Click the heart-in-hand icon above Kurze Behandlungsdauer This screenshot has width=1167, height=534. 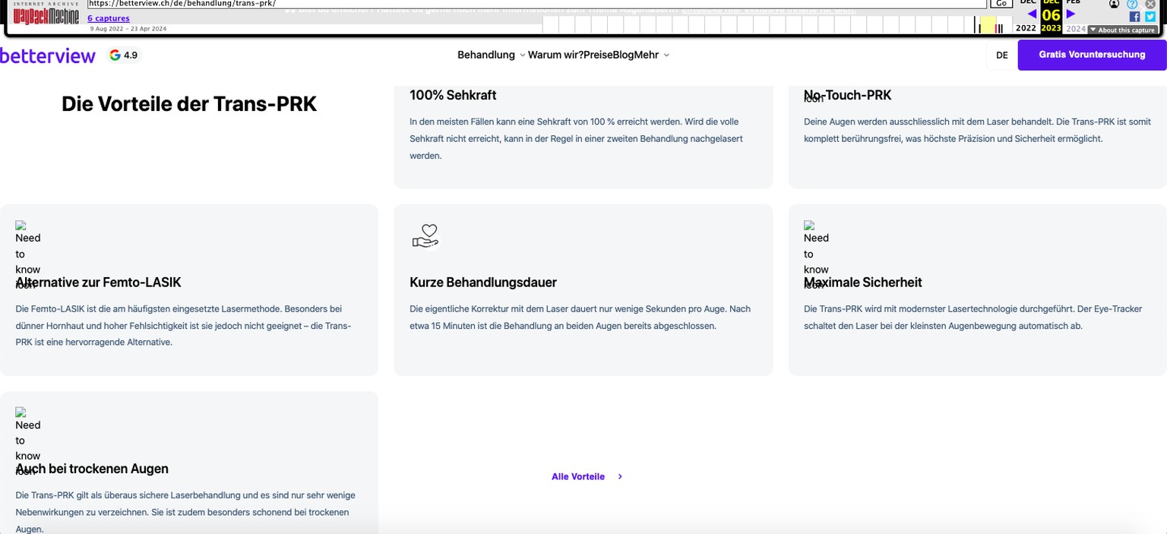(x=425, y=236)
